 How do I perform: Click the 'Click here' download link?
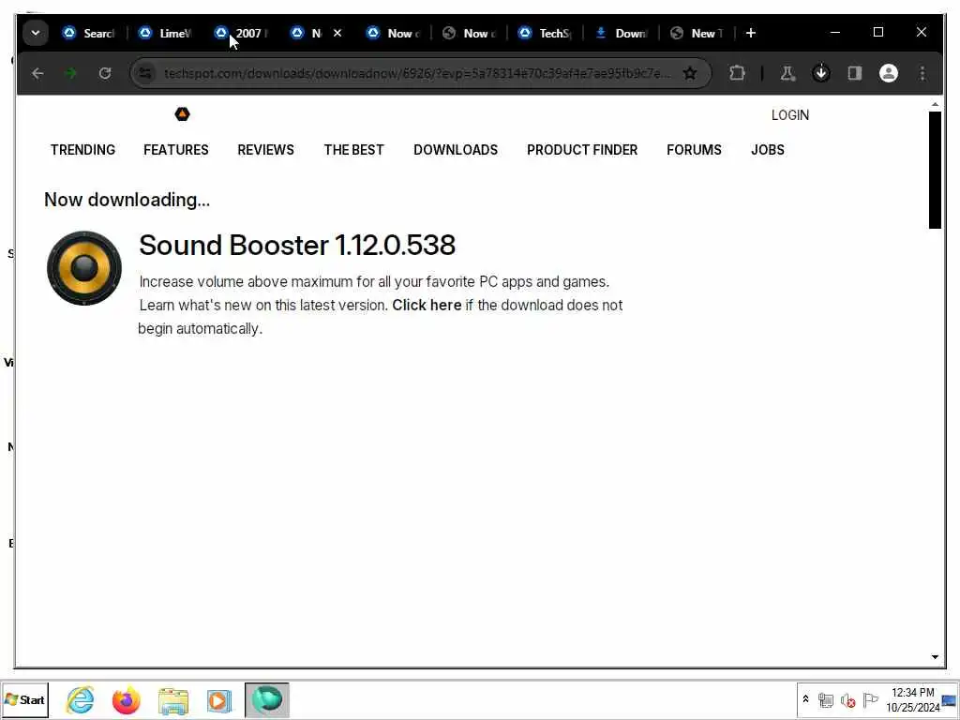pos(427,305)
